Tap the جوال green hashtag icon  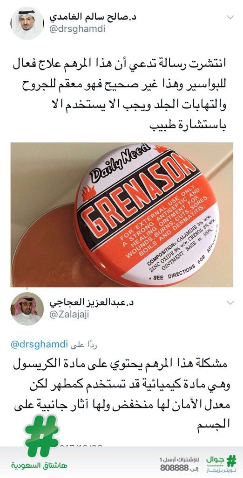[x=232, y=461]
